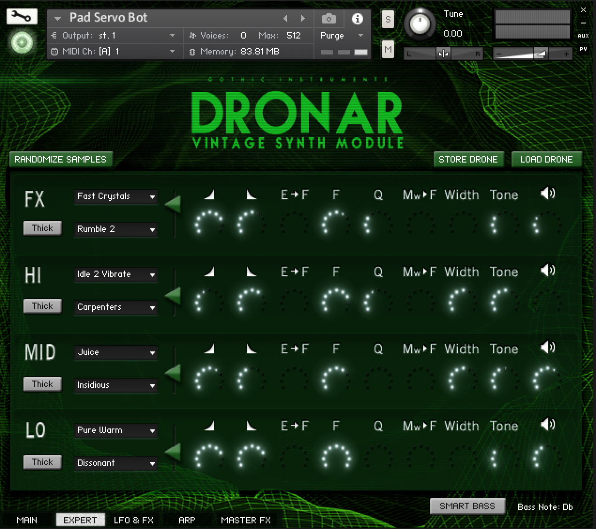Image resolution: width=596 pixels, height=529 pixels.
Task: Go to the next preset arrow
Action: point(303,18)
